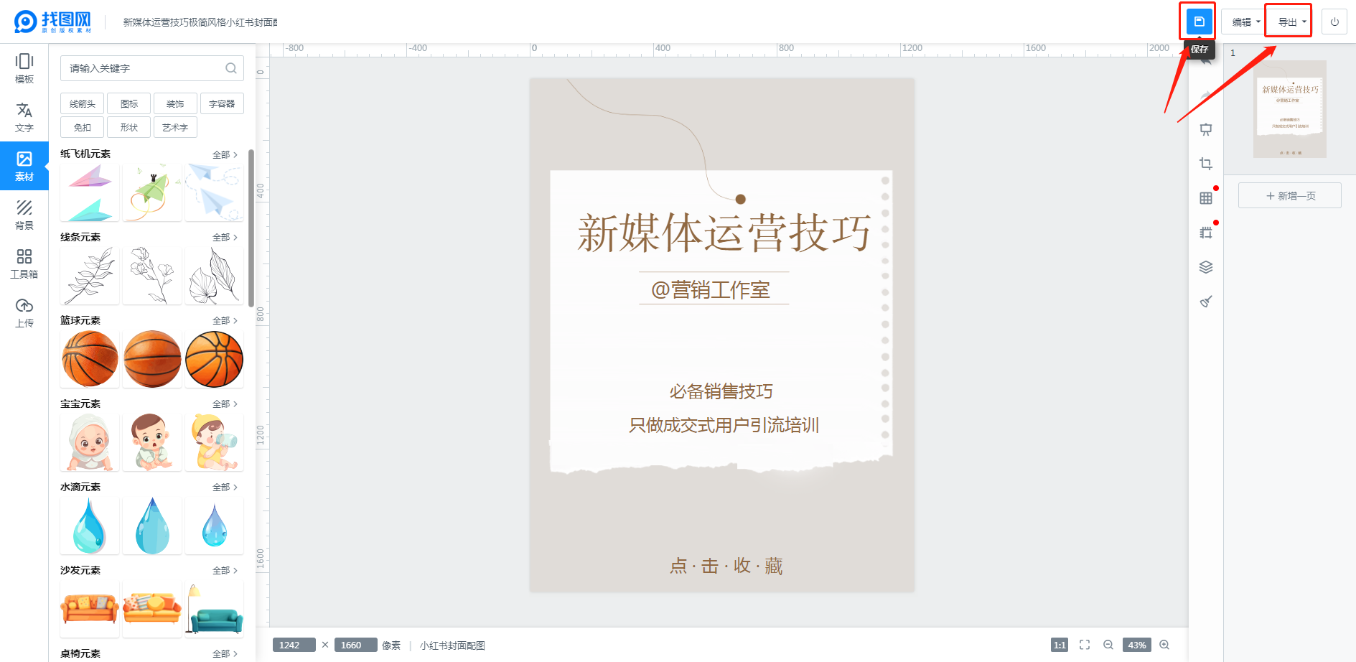The height and width of the screenshot is (662, 1356).
Task: Pick the first basketball thumbnail
Action: [90, 359]
